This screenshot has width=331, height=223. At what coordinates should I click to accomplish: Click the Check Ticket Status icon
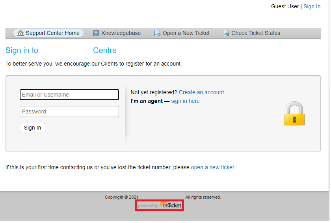pyautogui.click(x=226, y=33)
